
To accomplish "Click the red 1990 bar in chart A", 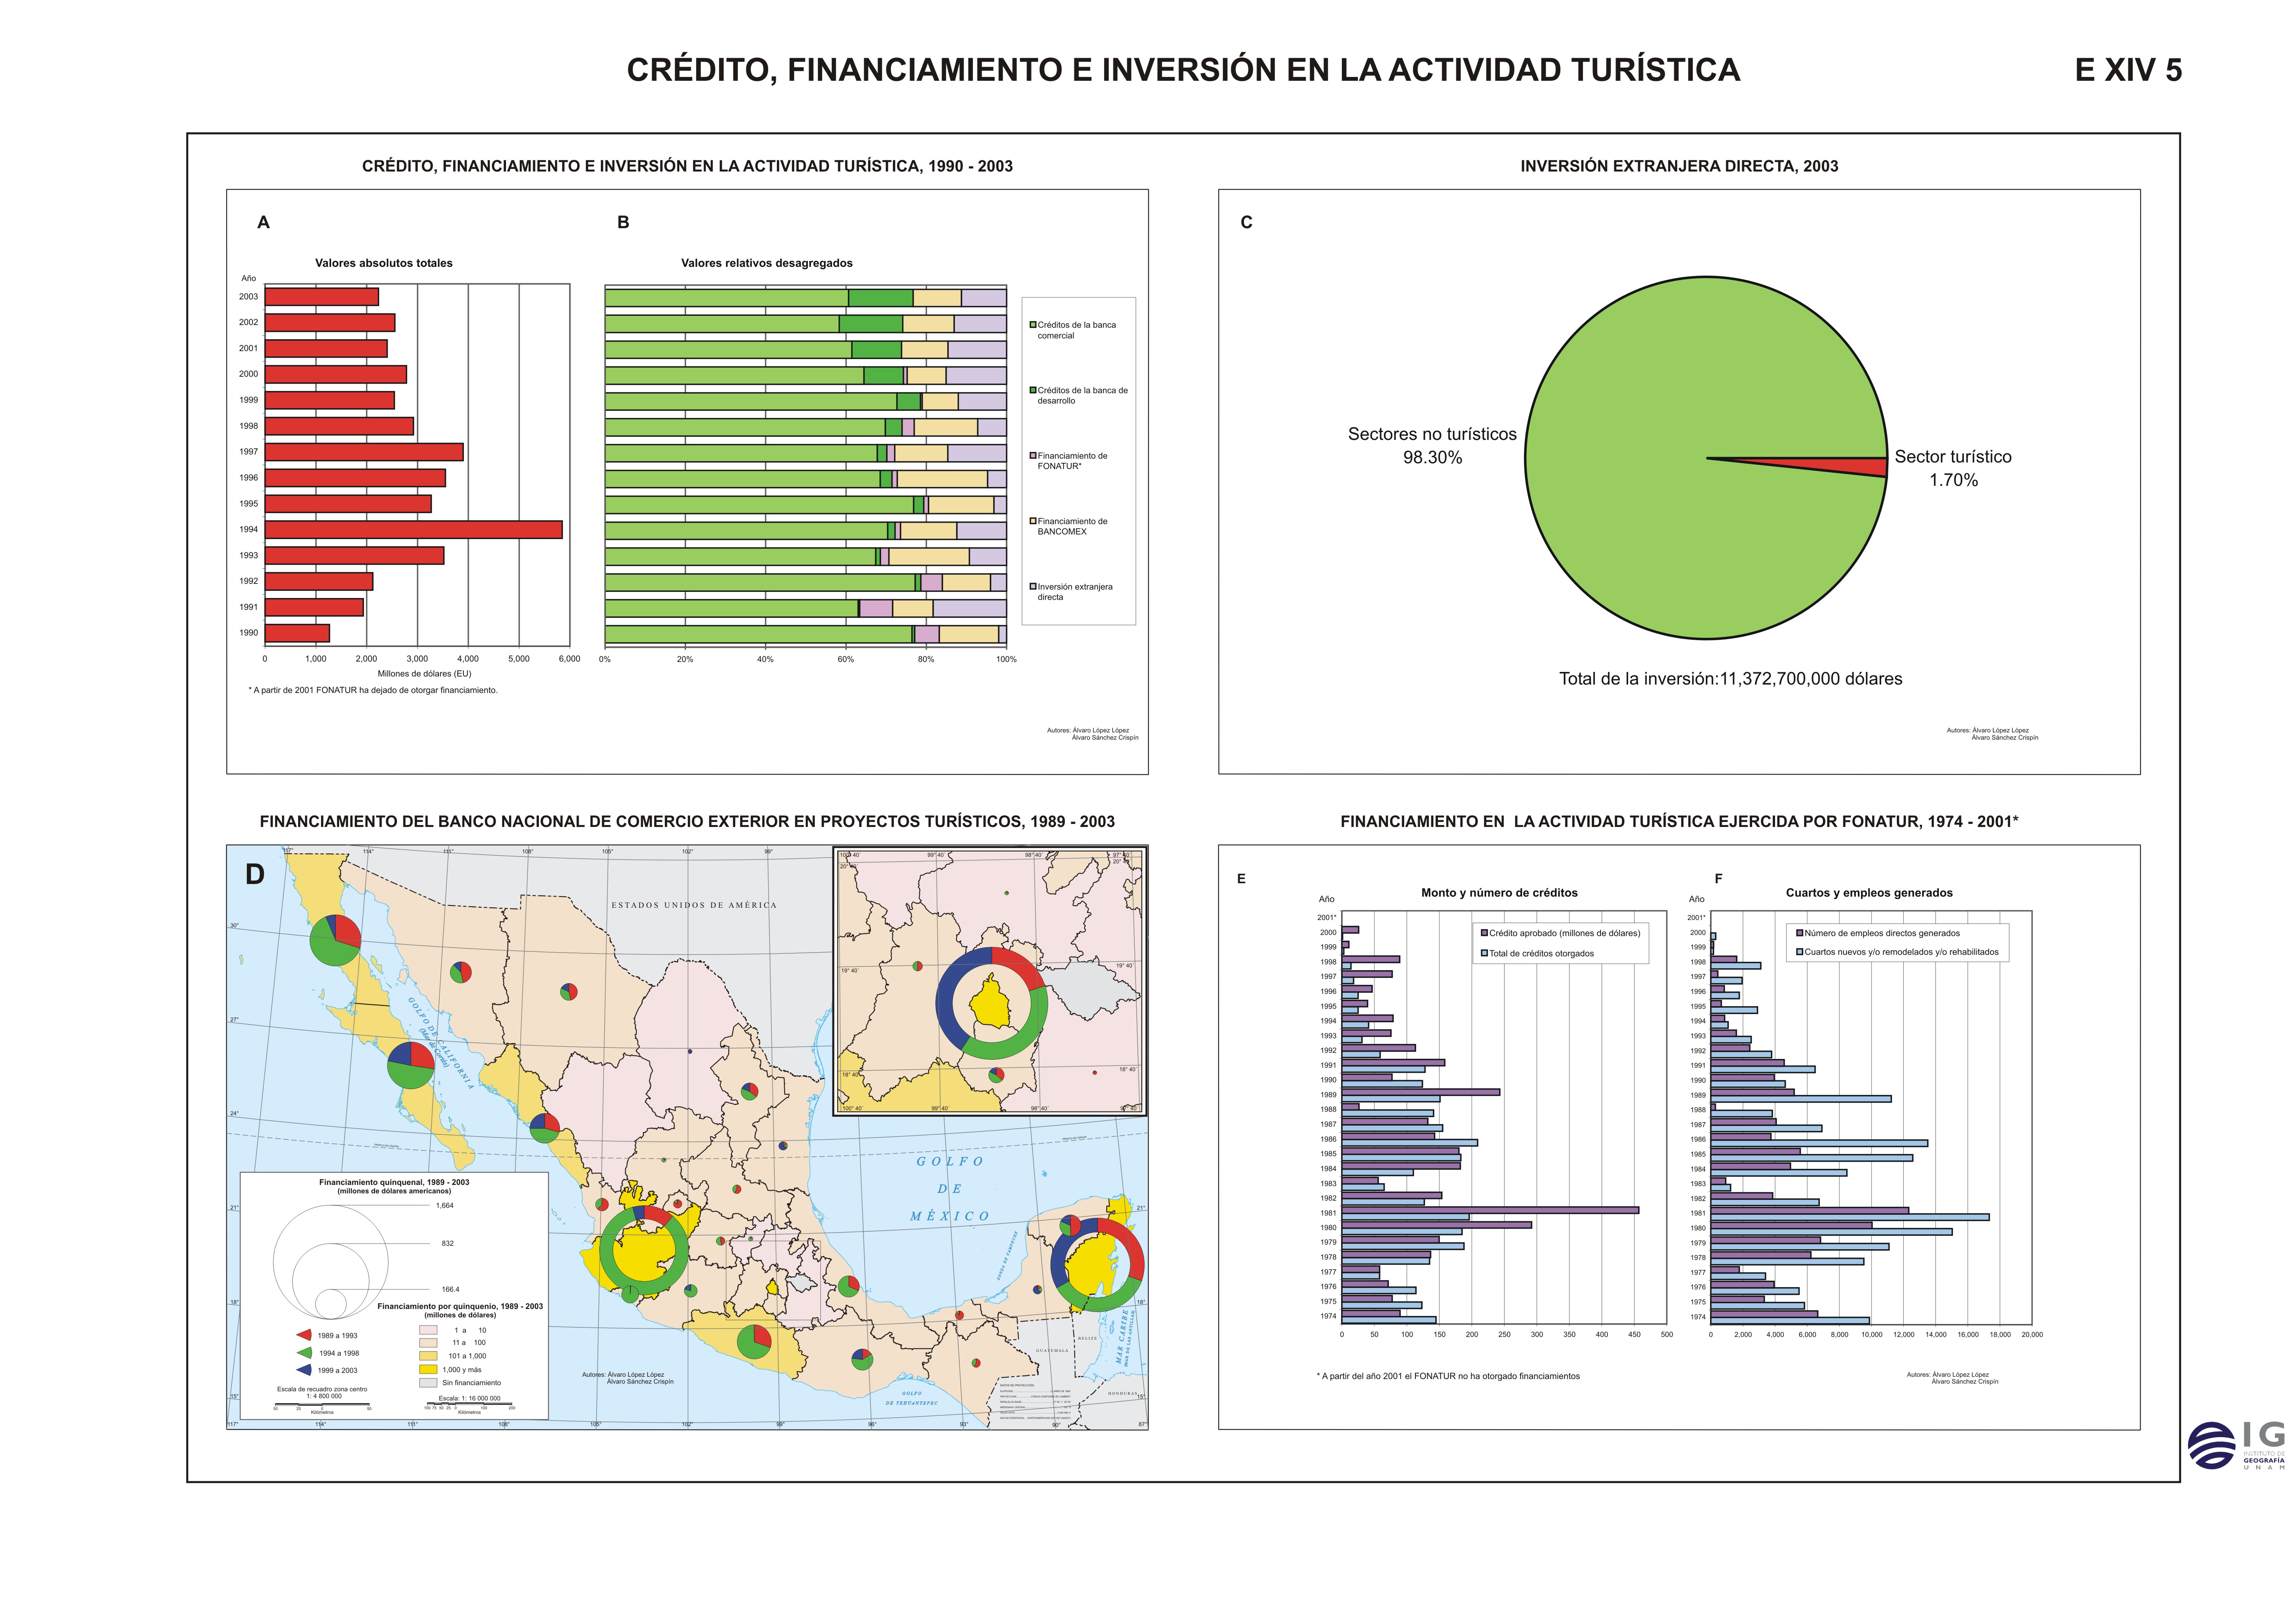I will 297,632.
